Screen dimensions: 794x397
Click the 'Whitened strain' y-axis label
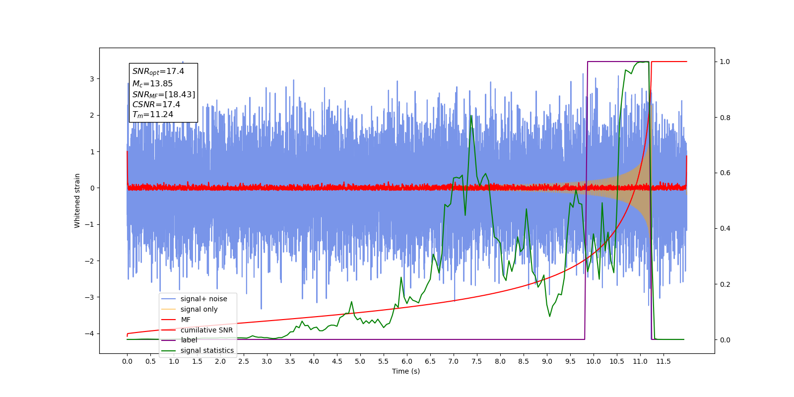coord(77,200)
